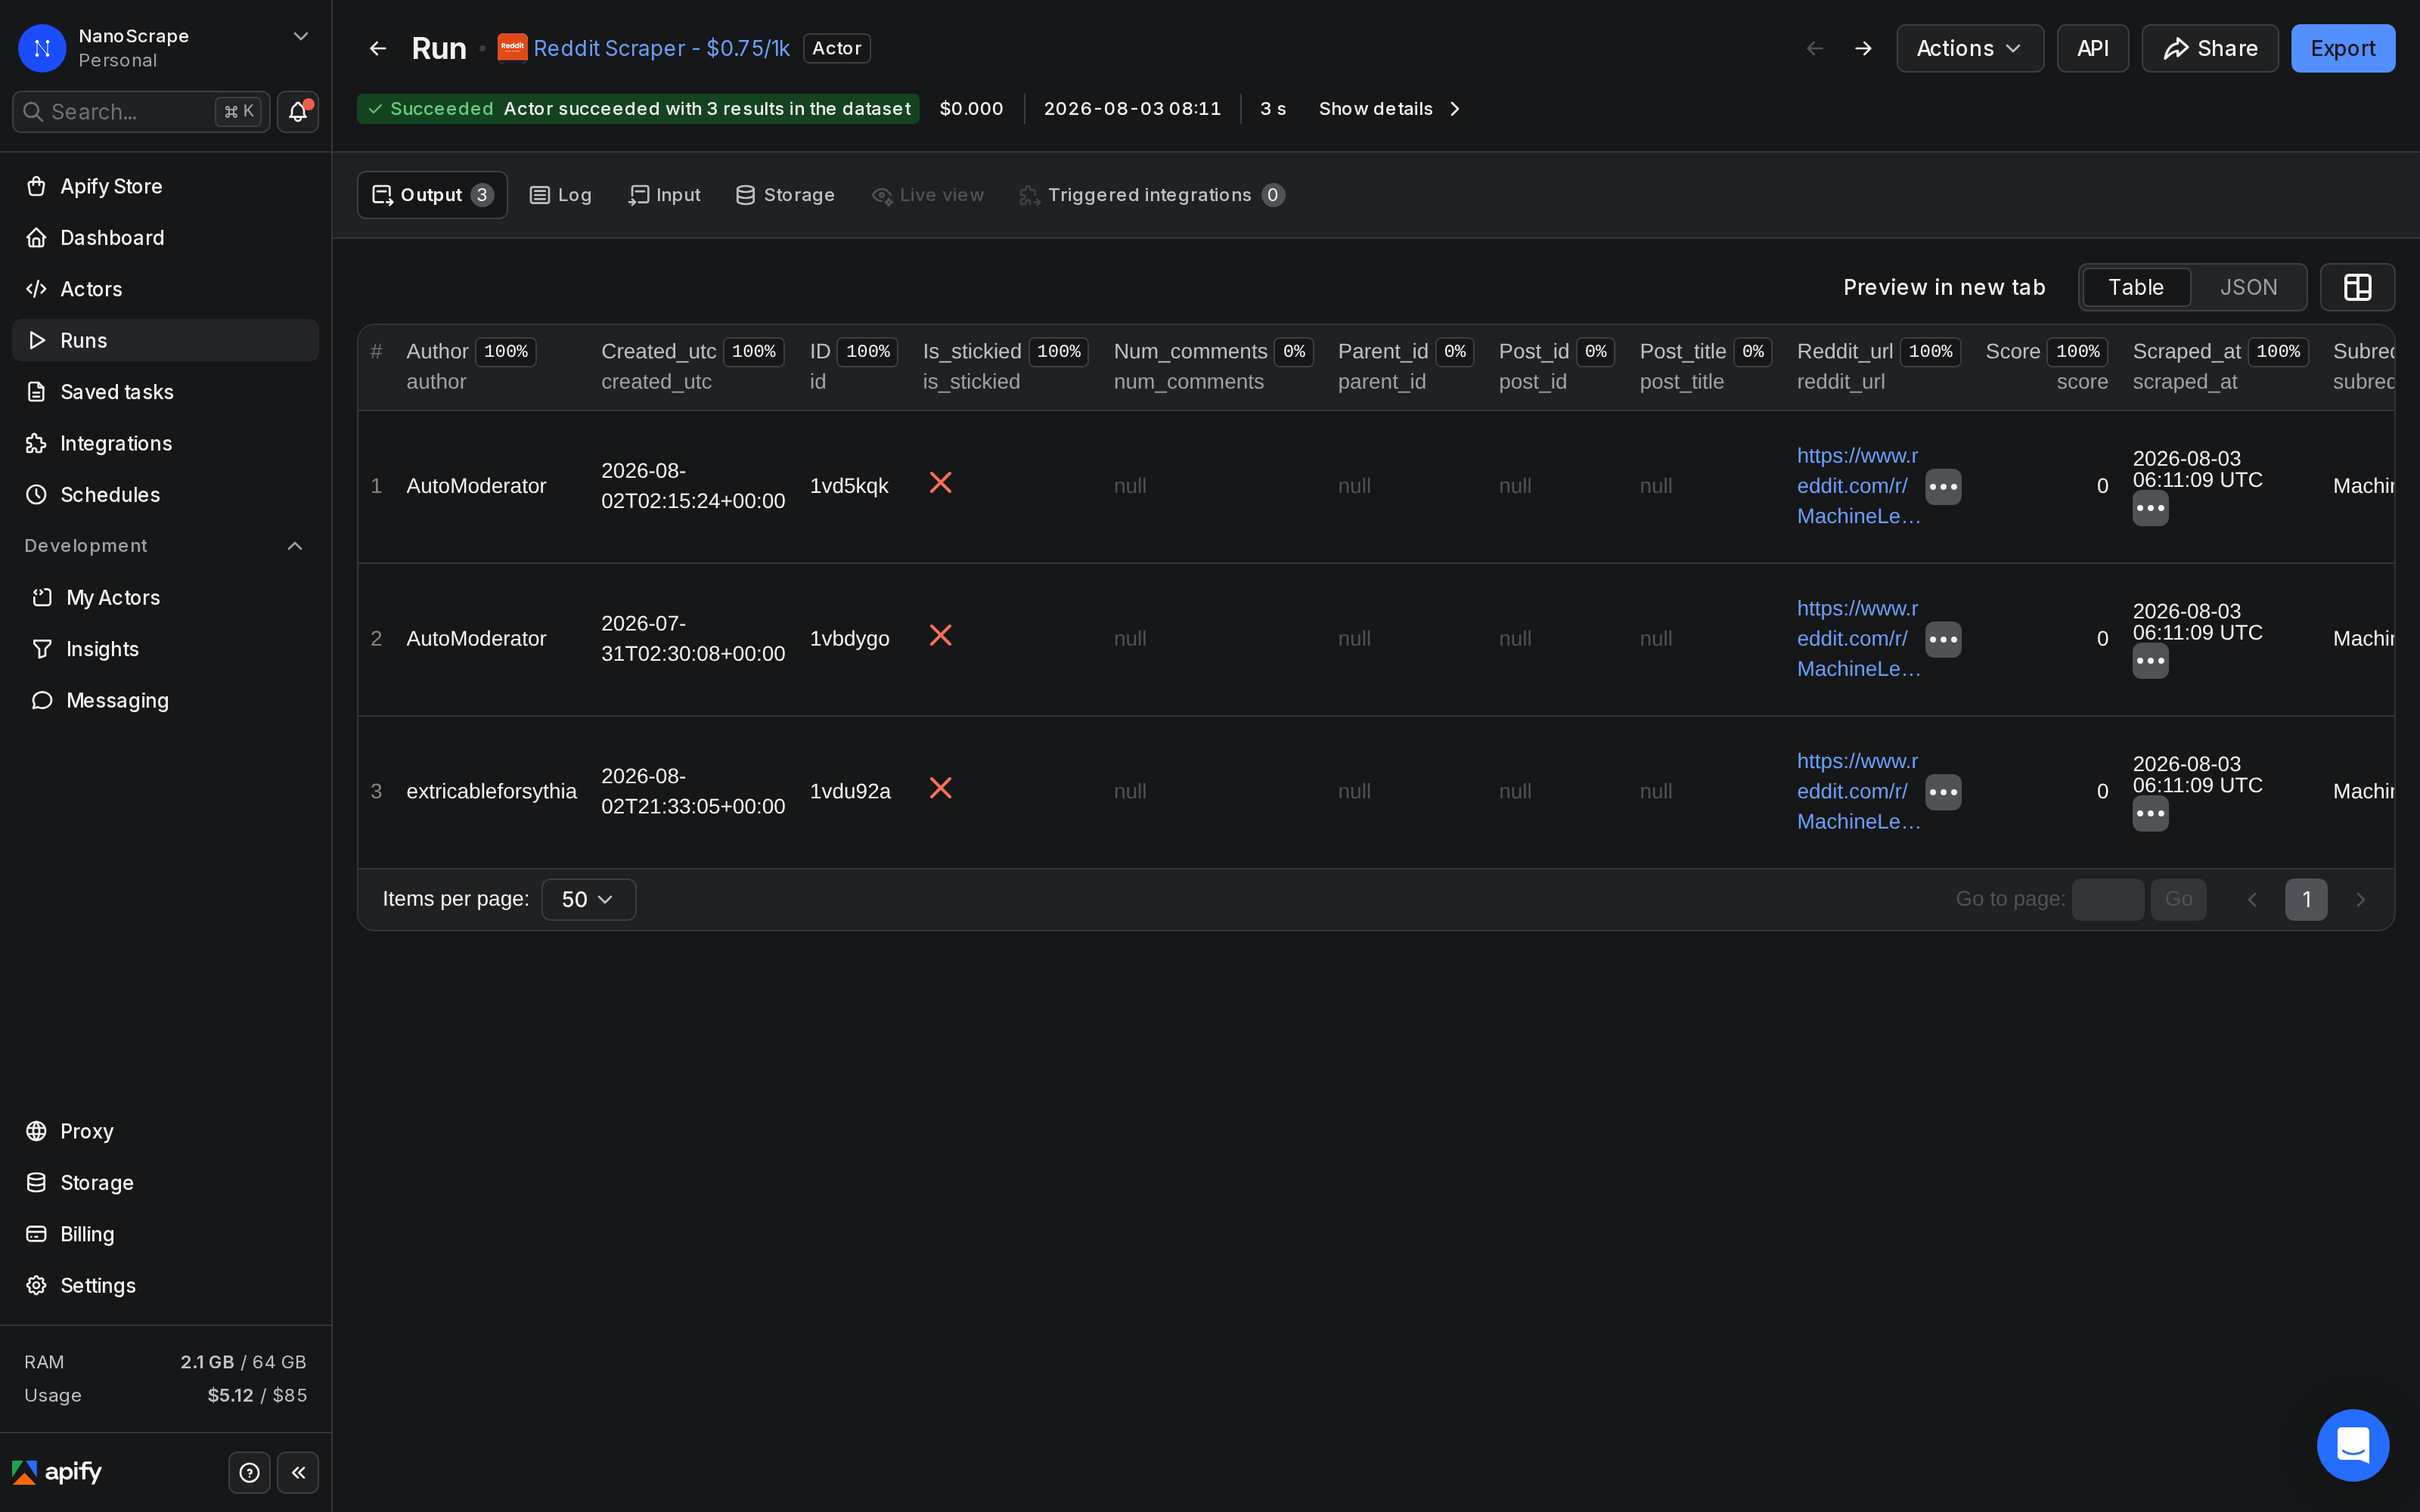Image resolution: width=2420 pixels, height=1512 pixels.
Task: Open the Triggered integrations tab
Action: click(1152, 195)
